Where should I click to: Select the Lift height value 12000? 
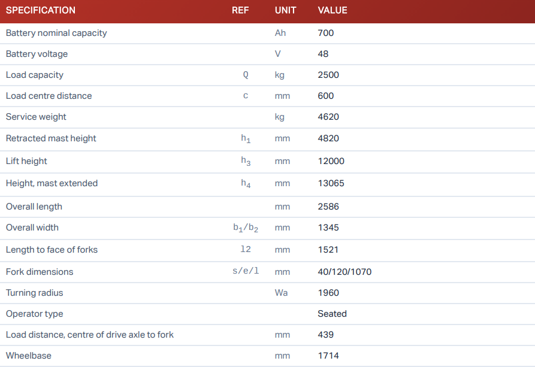(331, 161)
